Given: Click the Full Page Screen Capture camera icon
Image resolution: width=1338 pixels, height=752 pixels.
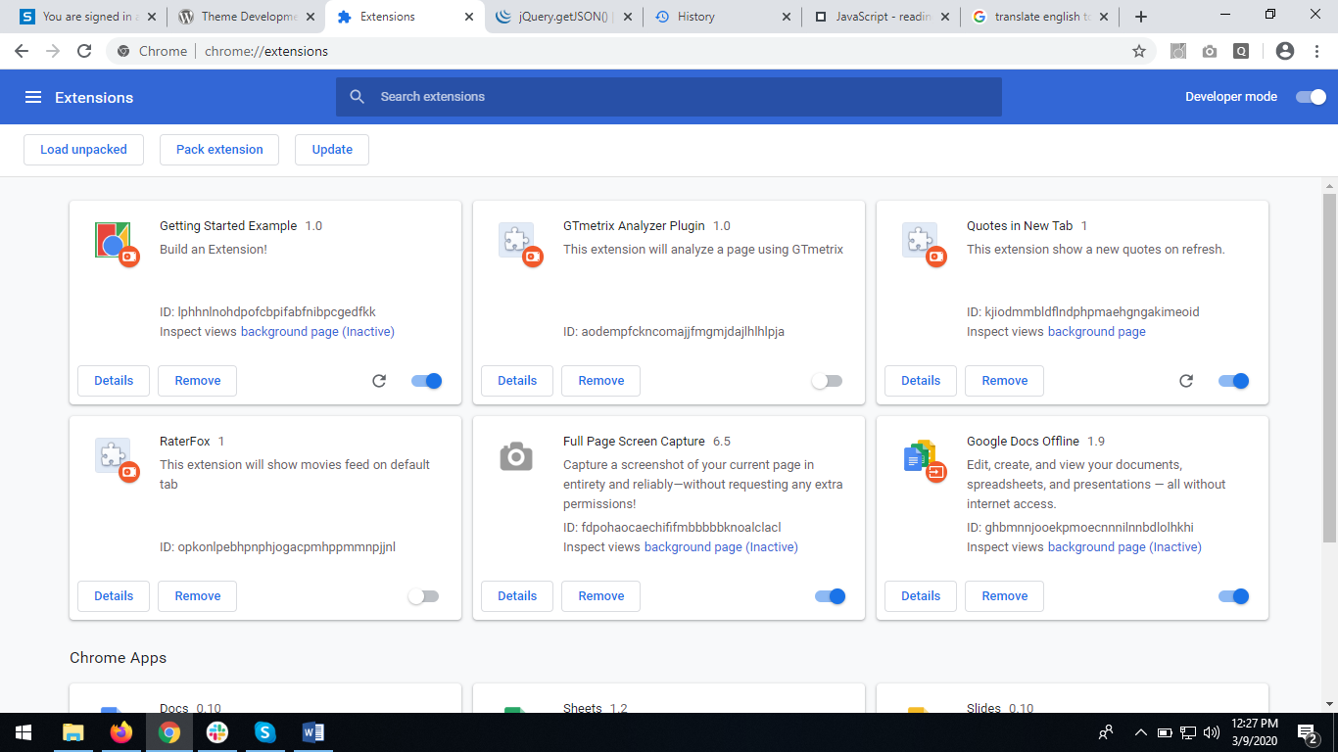Looking at the screenshot, I should click(x=516, y=456).
